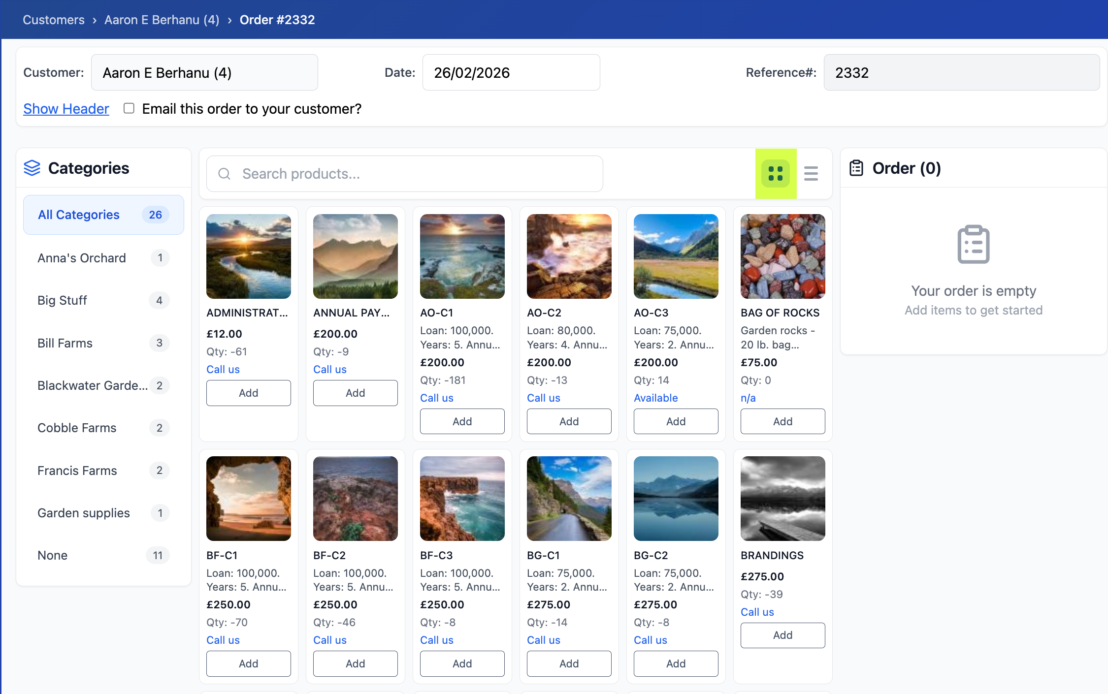Click the empty order clipboard illustration
The image size is (1108, 694).
tap(973, 244)
